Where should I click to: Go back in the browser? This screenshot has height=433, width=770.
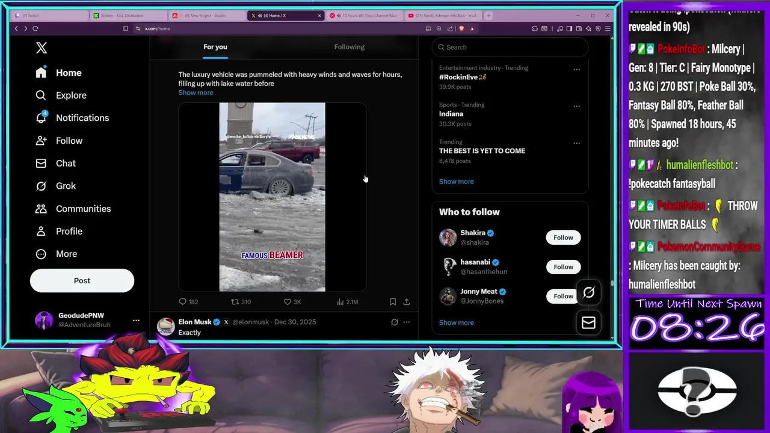16,28
